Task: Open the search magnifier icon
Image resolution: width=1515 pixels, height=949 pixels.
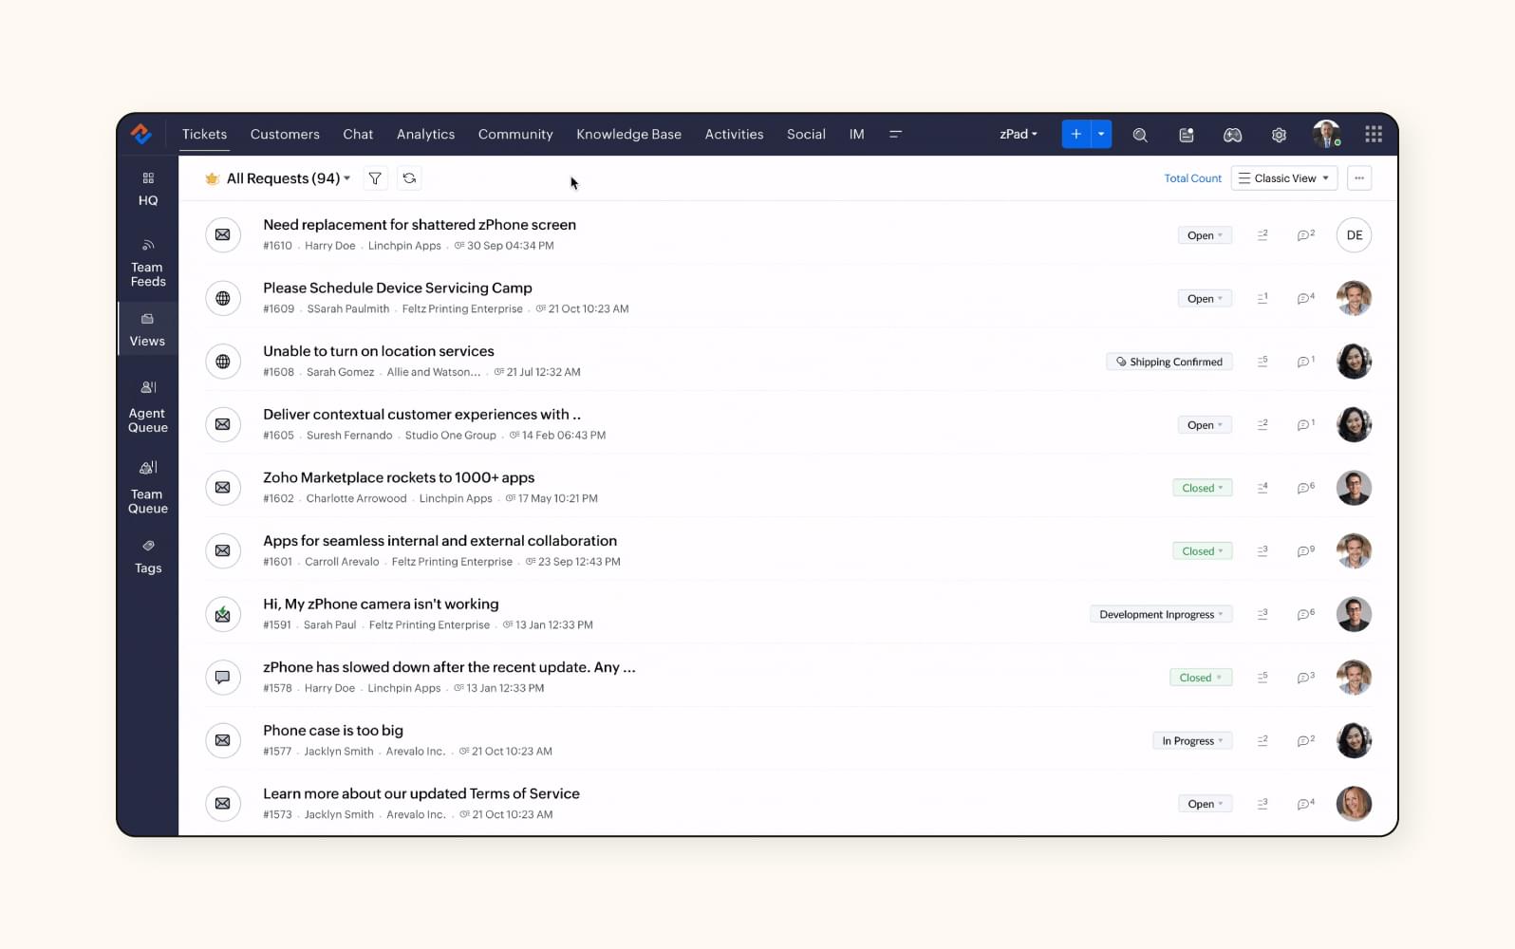Action: tap(1140, 135)
